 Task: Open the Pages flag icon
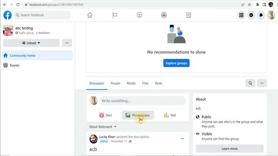point(115,15)
